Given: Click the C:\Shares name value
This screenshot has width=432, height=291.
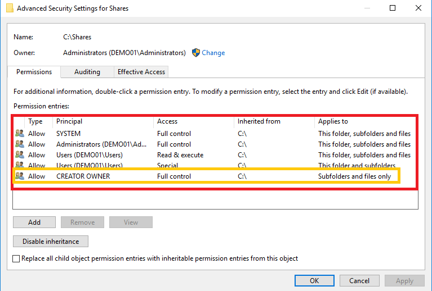Looking at the screenshot, I should [x=77, y=37].
